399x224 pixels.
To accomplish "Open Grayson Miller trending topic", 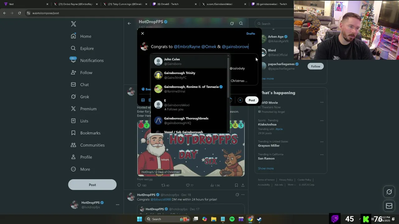I will [269, 146].
